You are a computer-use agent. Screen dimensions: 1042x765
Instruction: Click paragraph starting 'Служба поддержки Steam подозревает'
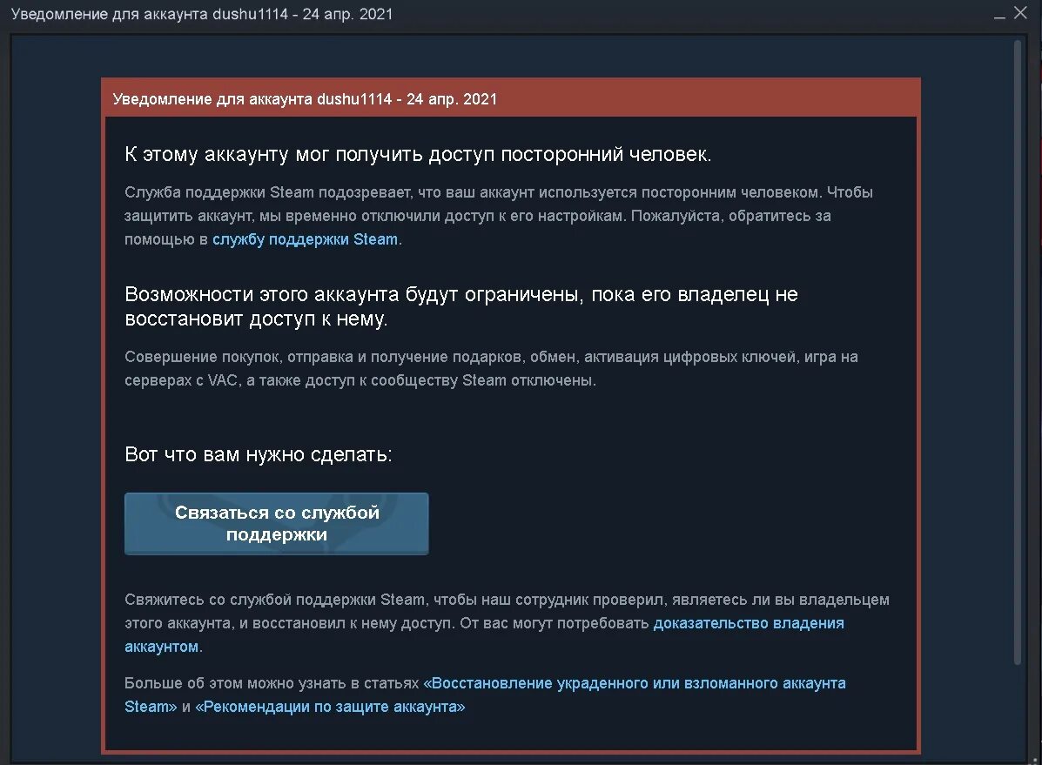[499, 216]
